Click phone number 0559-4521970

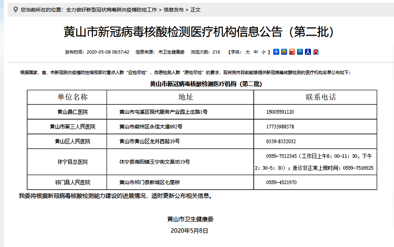pyautogui.click(x=282, y=182)
